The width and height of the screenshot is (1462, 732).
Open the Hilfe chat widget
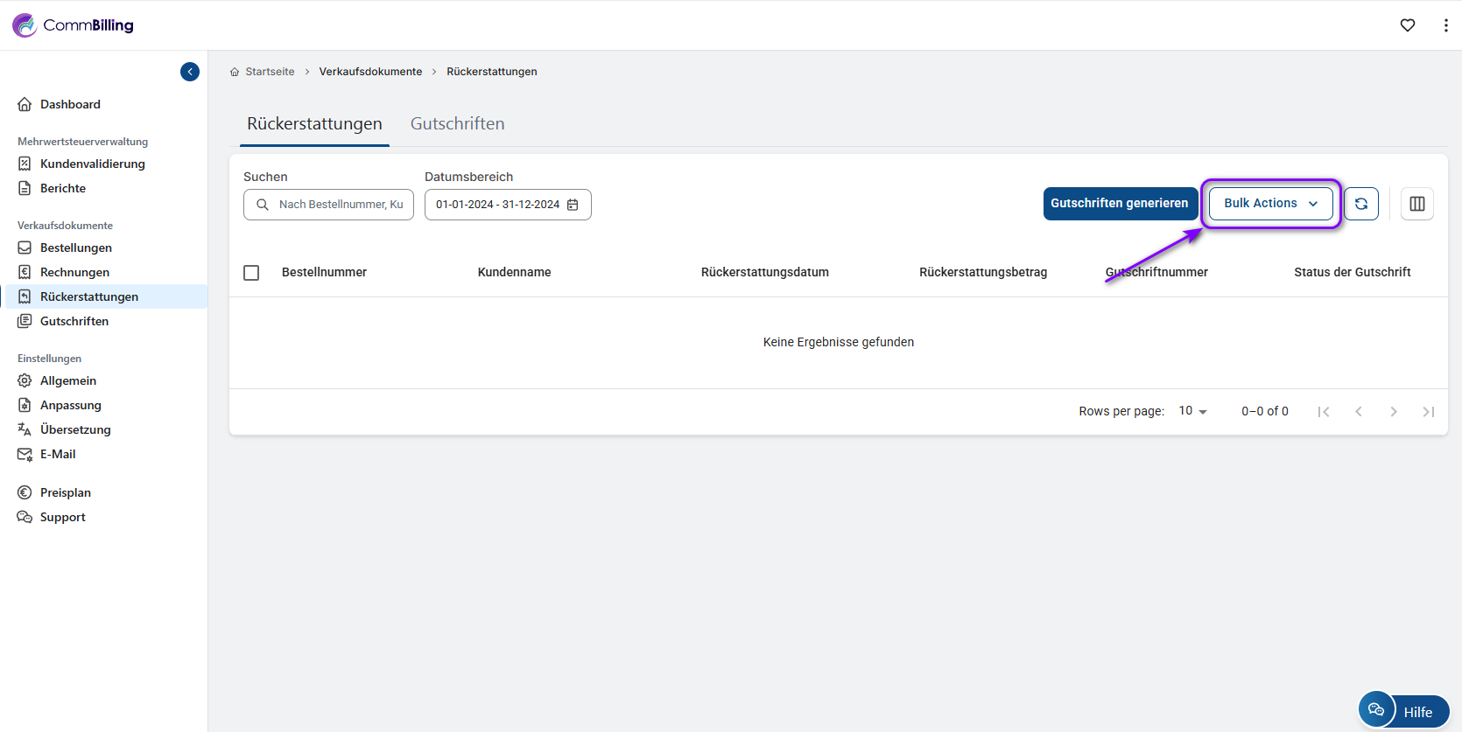1404,710
